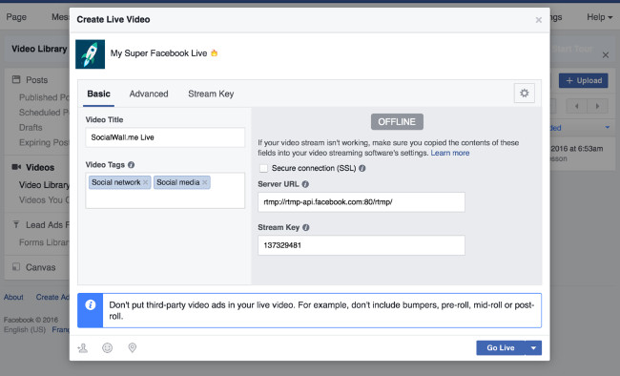The width and height of the screenshot is (620, 376).
Task: Click the rocket page profile thumbnail
Action: click(91, 54)
